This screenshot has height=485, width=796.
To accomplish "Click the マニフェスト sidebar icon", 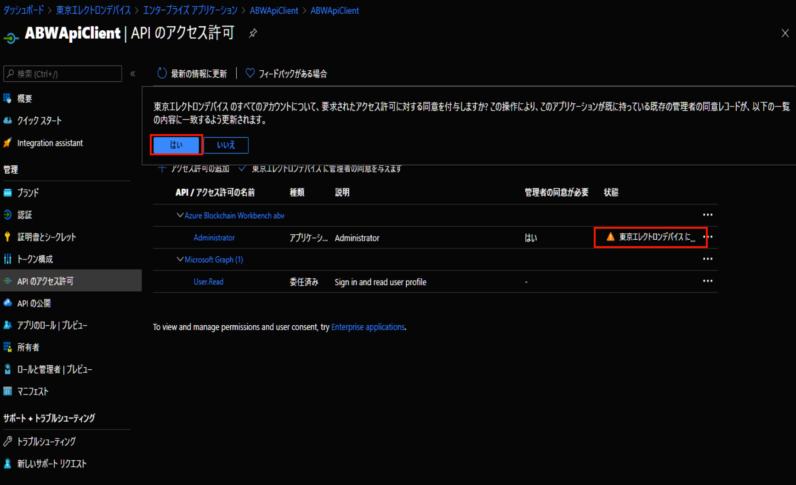I will (7, 391).
